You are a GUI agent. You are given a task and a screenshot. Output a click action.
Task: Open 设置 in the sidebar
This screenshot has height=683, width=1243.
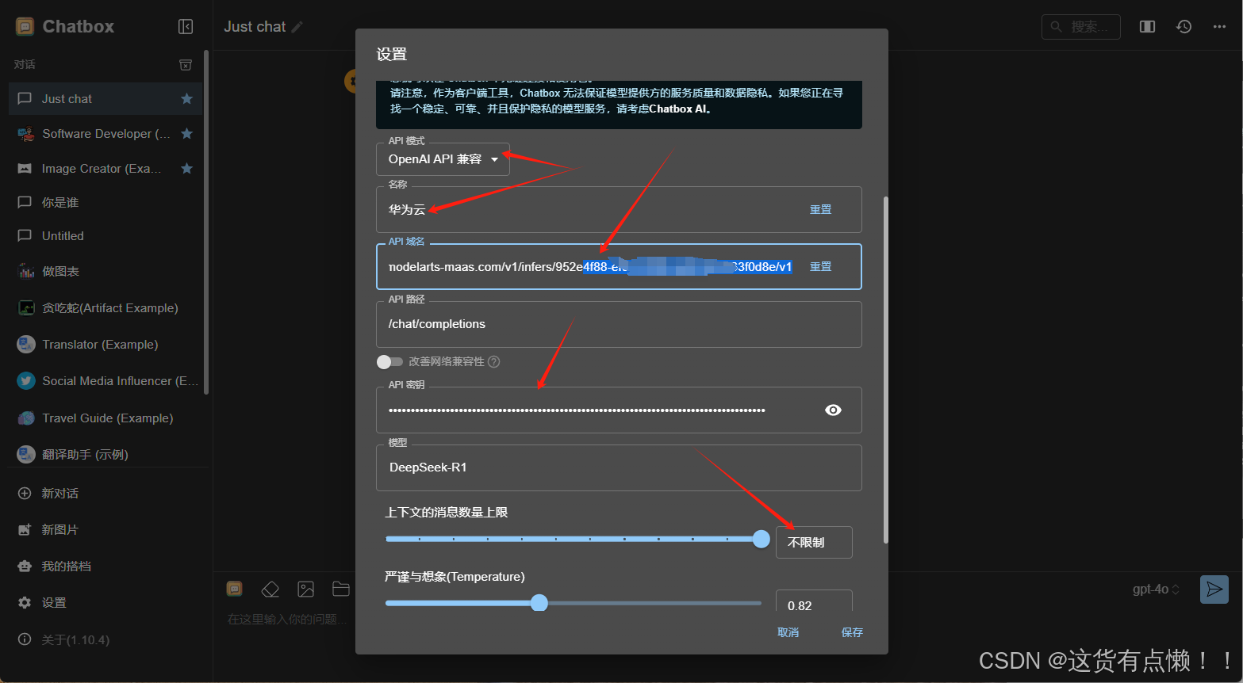106,603
